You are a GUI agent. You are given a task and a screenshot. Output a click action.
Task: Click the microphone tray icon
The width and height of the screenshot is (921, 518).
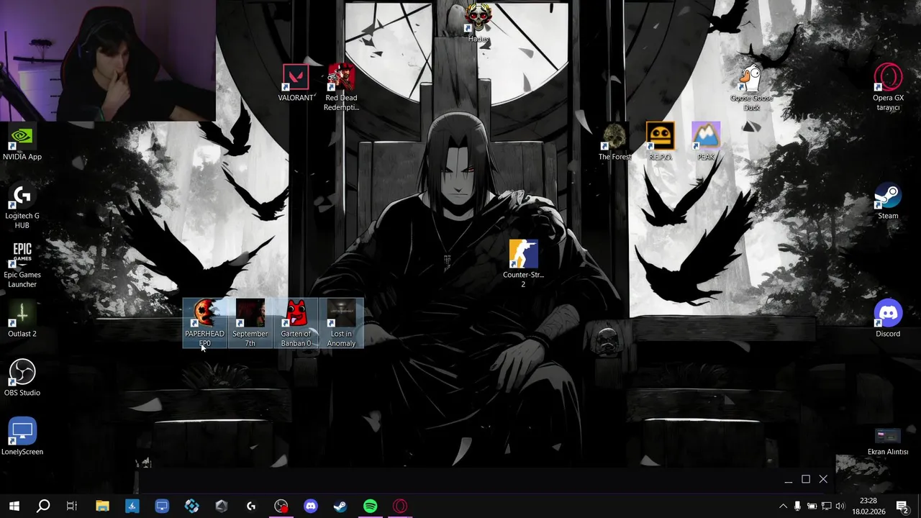click(x=797, y=506)
